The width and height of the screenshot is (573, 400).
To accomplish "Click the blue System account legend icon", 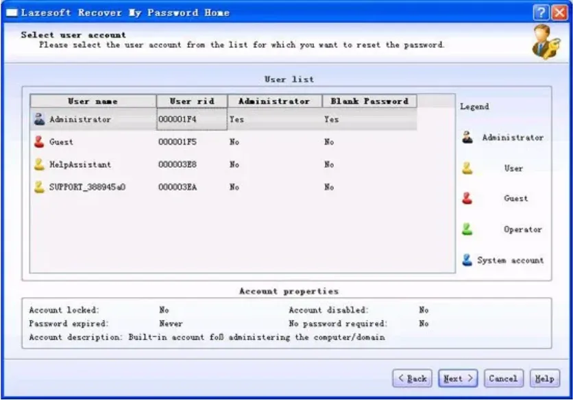I will tap(467, 260).
